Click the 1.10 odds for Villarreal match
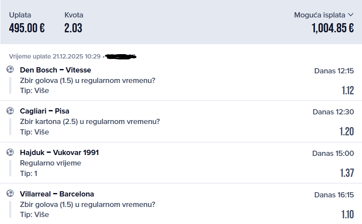362x224 pixels. click(x=347, y=214)
